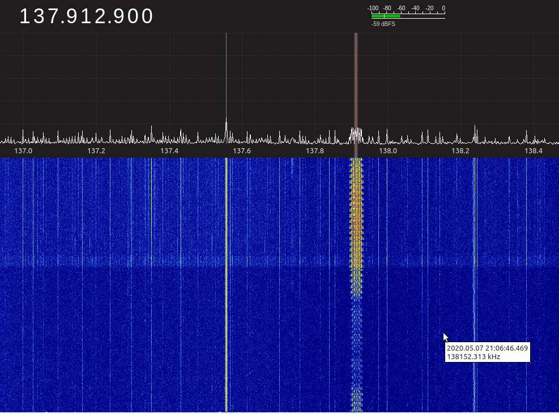Click the 137.6 frequency axis label
Viewport: 559px width, 414px height.
pyautogui.click(x=242, y=151)
